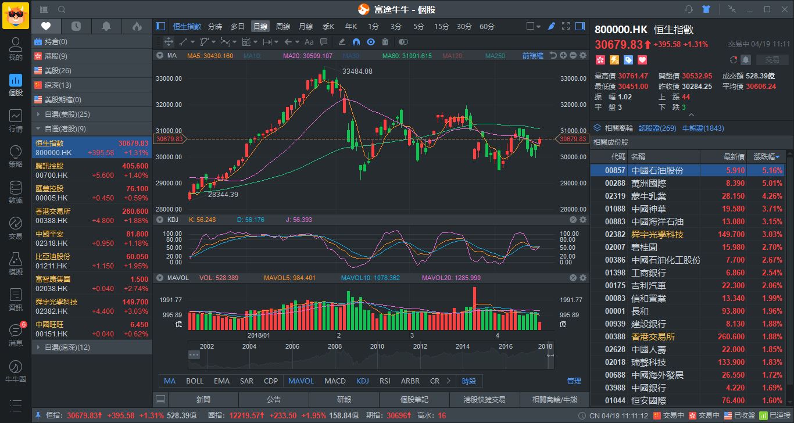
Task: Open the 行情 market sidebar icon
Action: pos(16,121)
